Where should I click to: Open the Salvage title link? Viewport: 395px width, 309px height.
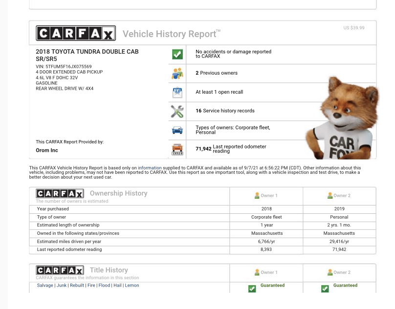coord(45,286)
